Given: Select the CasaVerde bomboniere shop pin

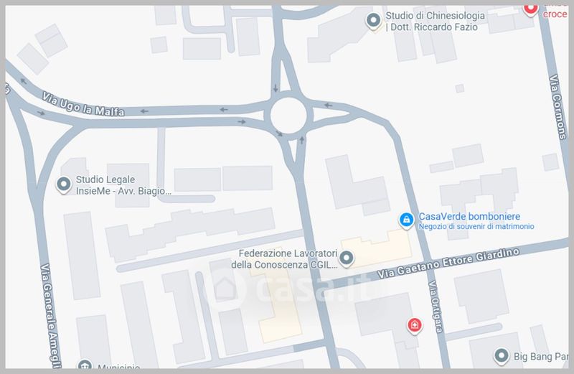Looking at the screenshot, I should tap(406, 220).
